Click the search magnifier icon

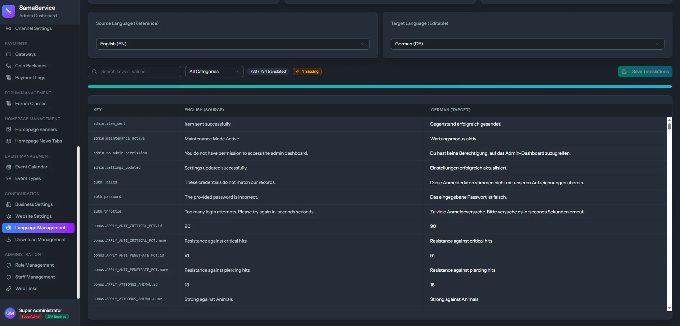[94, 72]
